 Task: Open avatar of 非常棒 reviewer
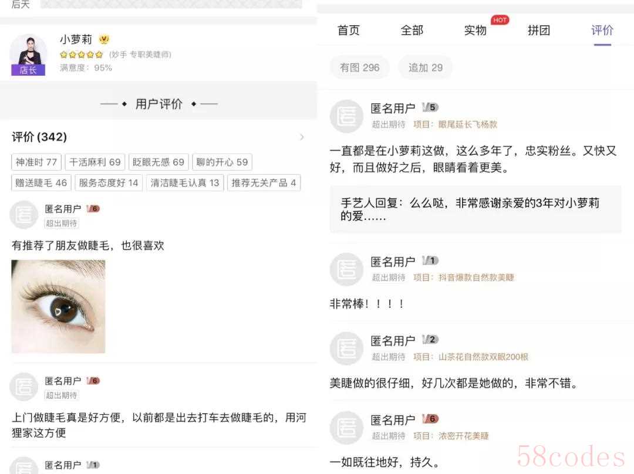(346, 269)
